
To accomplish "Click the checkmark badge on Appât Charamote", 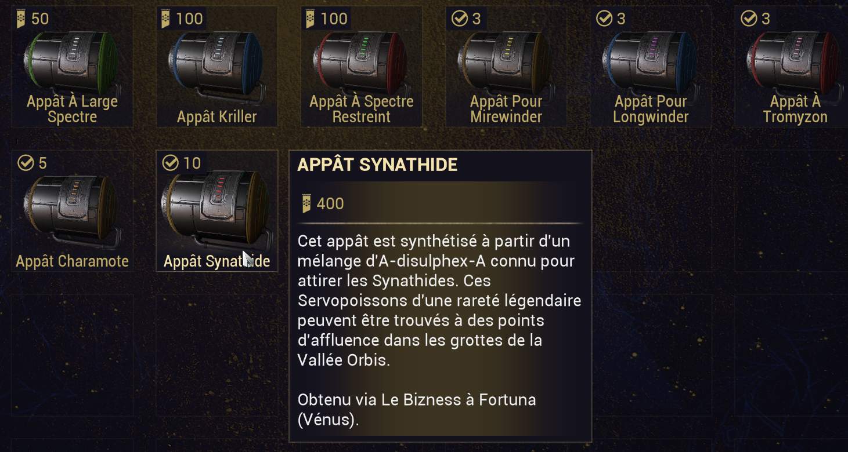I will (x=26, y=163).
